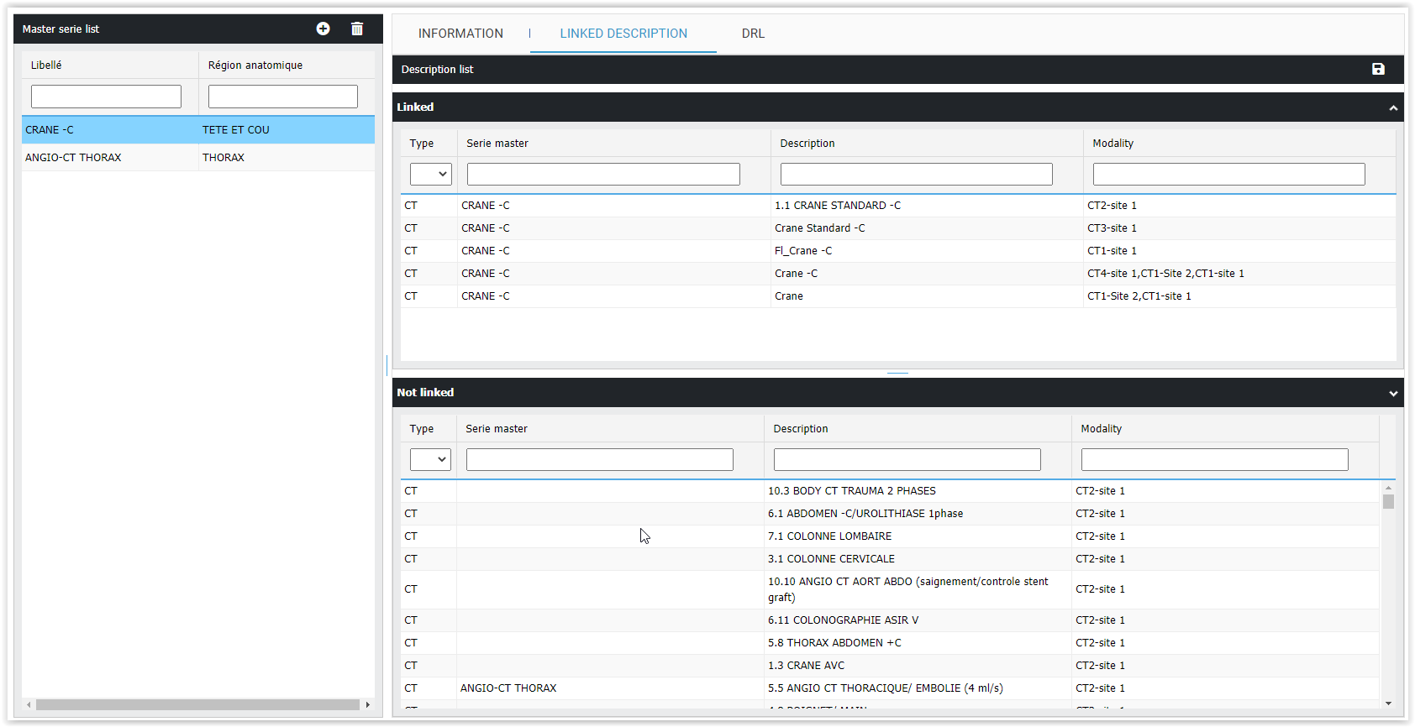Image resolution: width=1415 pixels, height=727 pixels.
Task: Click the Région anatomique filter field
Action: coord(283,97)
